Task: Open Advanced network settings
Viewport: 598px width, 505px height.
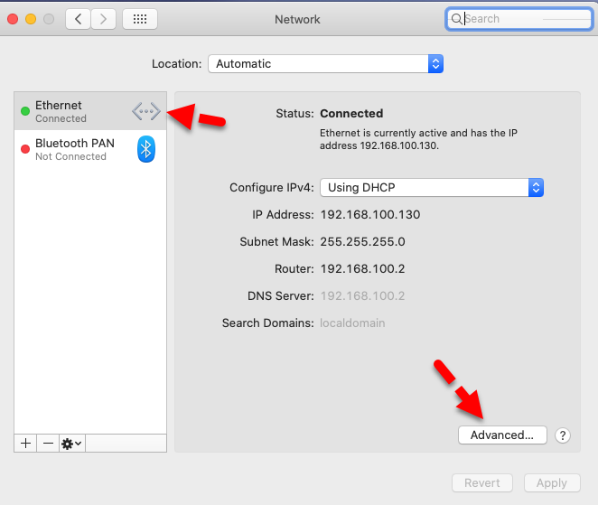Action: point(502,435)
